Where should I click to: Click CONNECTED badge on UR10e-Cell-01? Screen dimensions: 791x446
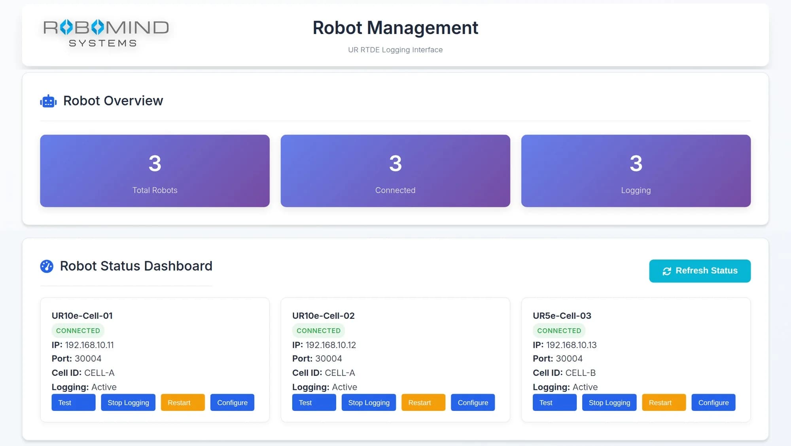tap(78, 331)
